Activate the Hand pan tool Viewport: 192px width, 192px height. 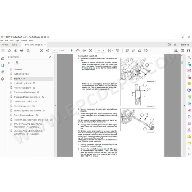(x=78, y=50)
